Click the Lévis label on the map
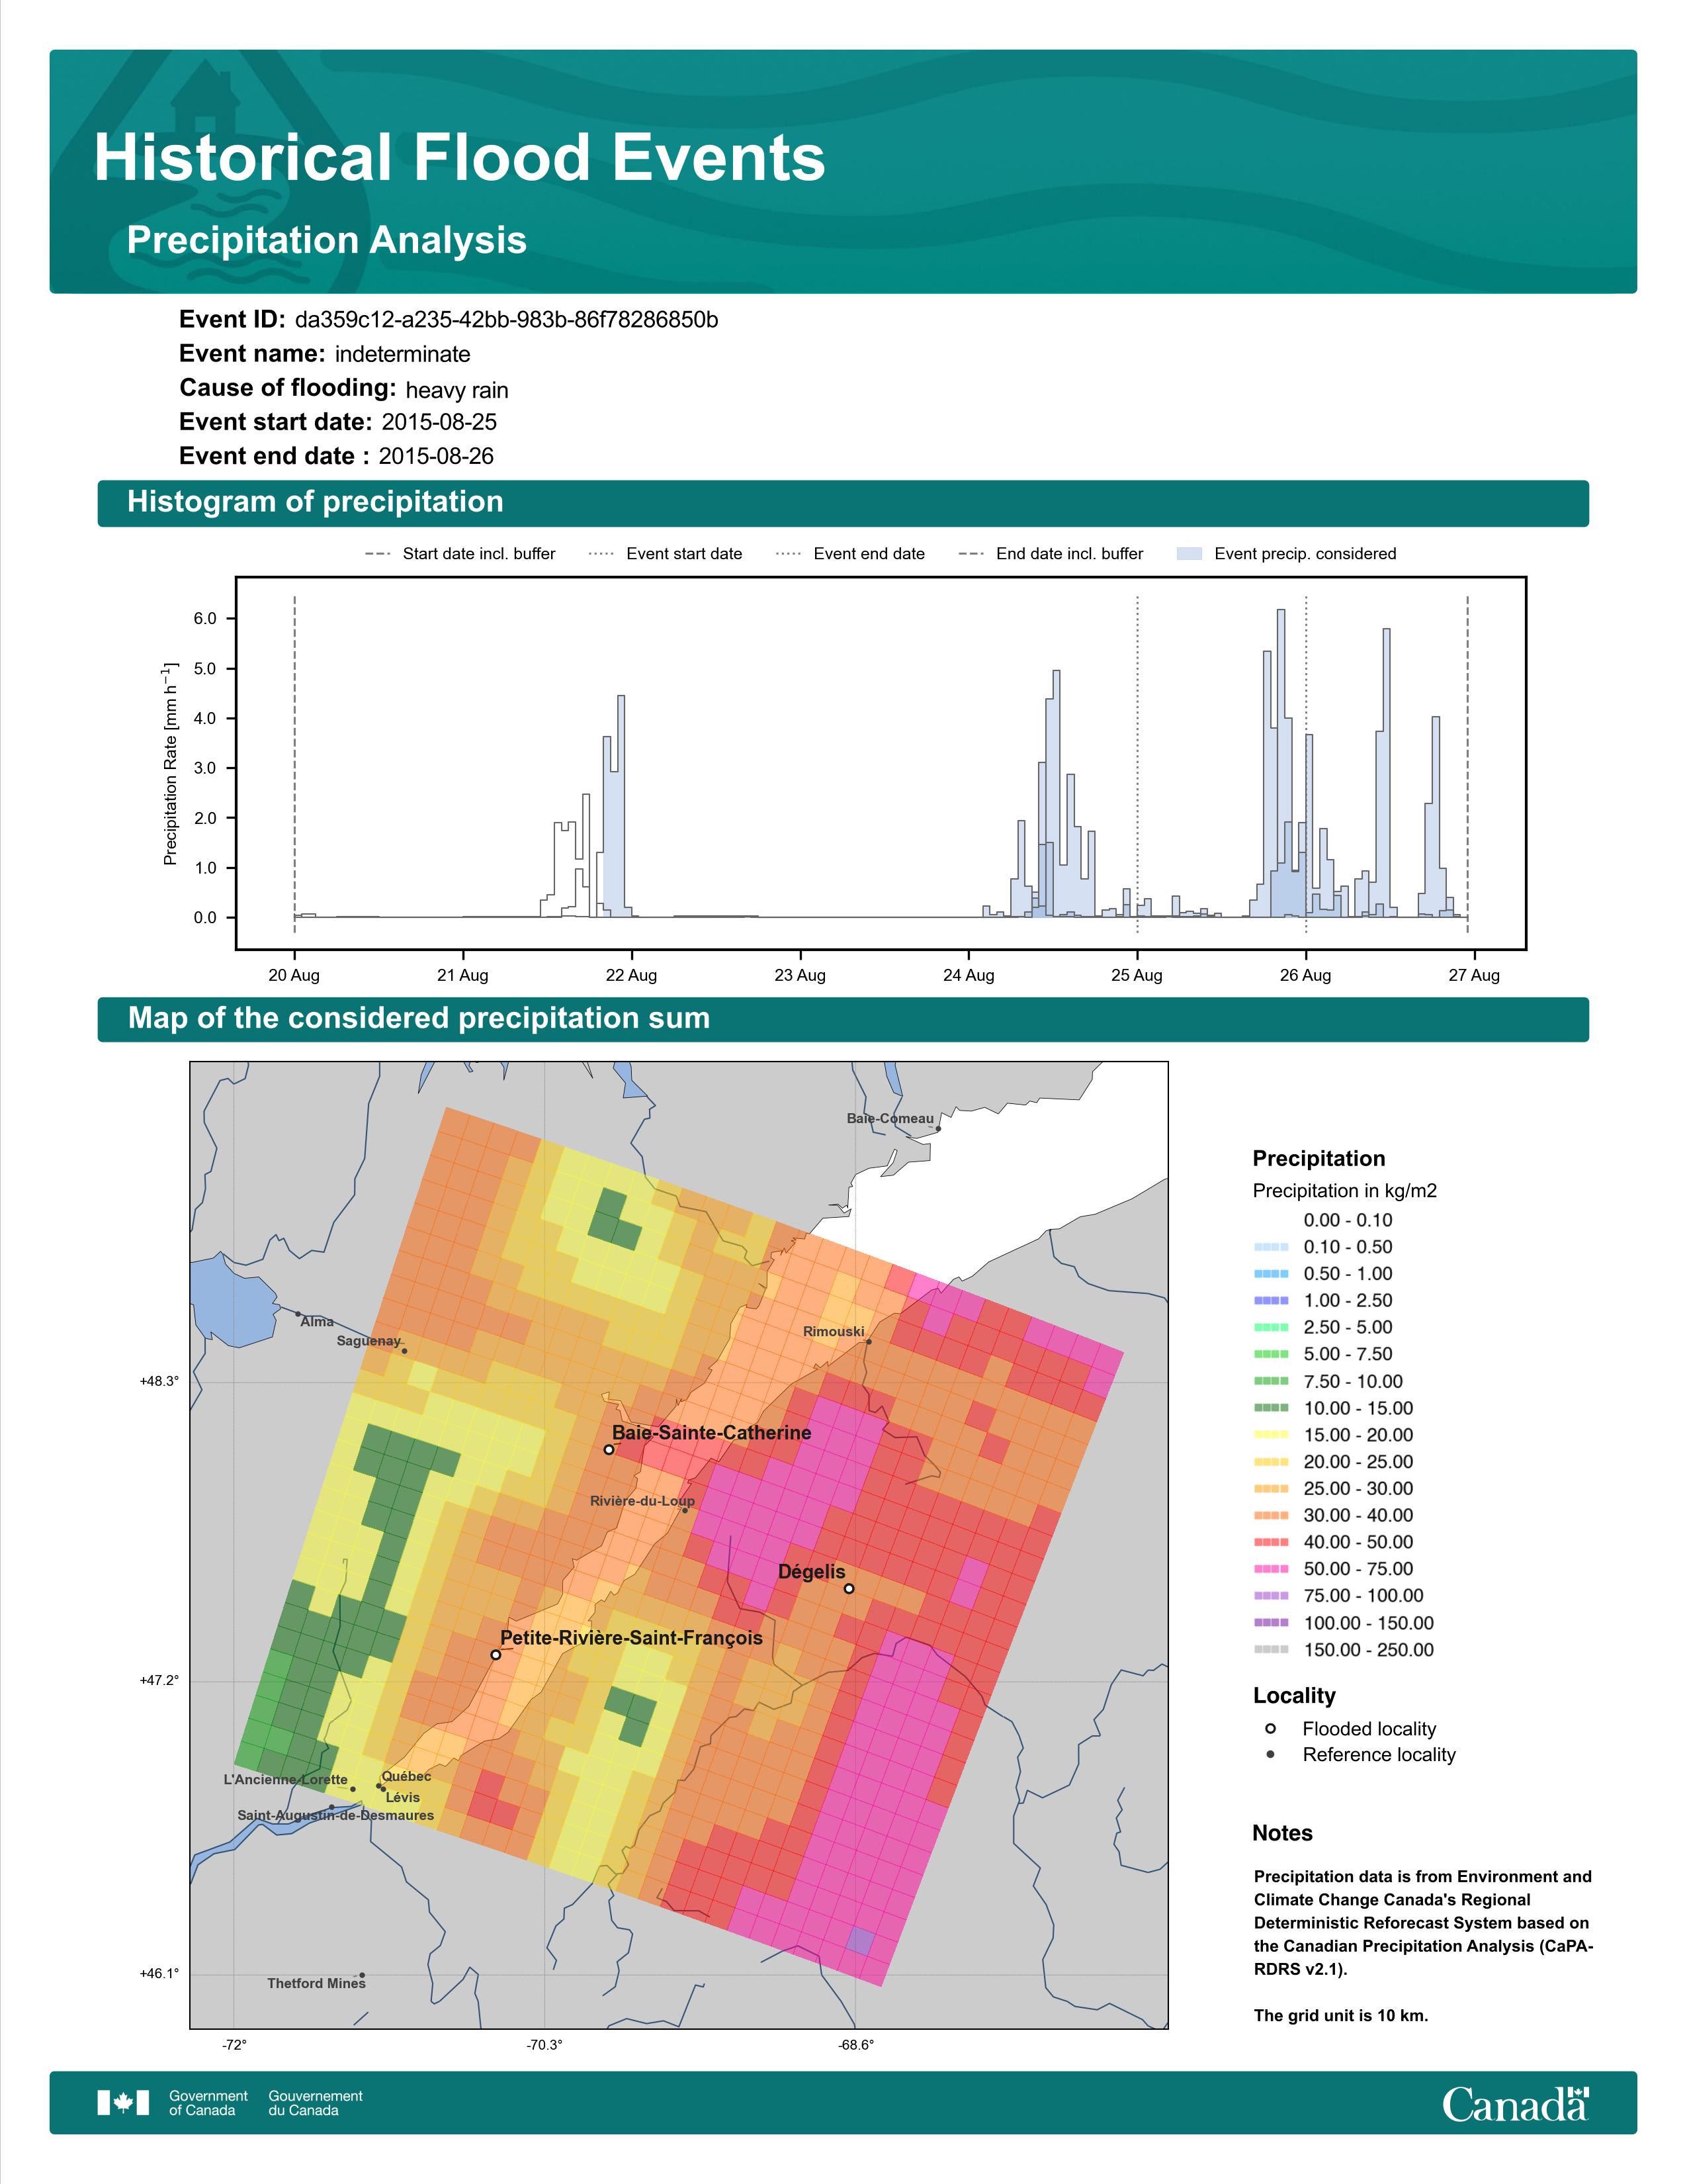 [403, 1797]
